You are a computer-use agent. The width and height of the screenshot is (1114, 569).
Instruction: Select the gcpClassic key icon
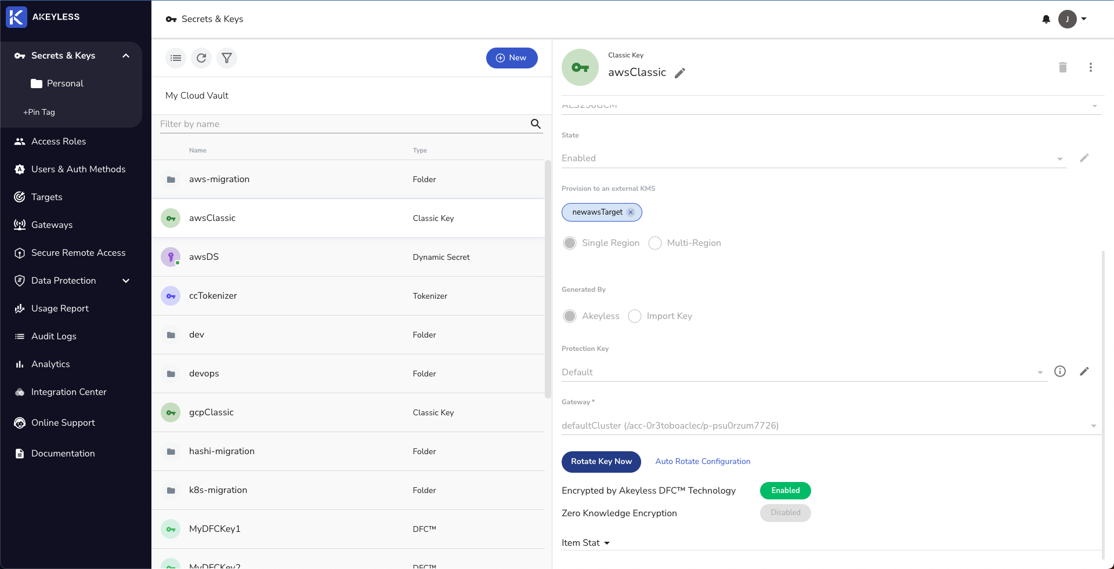(x=171, y=412)
